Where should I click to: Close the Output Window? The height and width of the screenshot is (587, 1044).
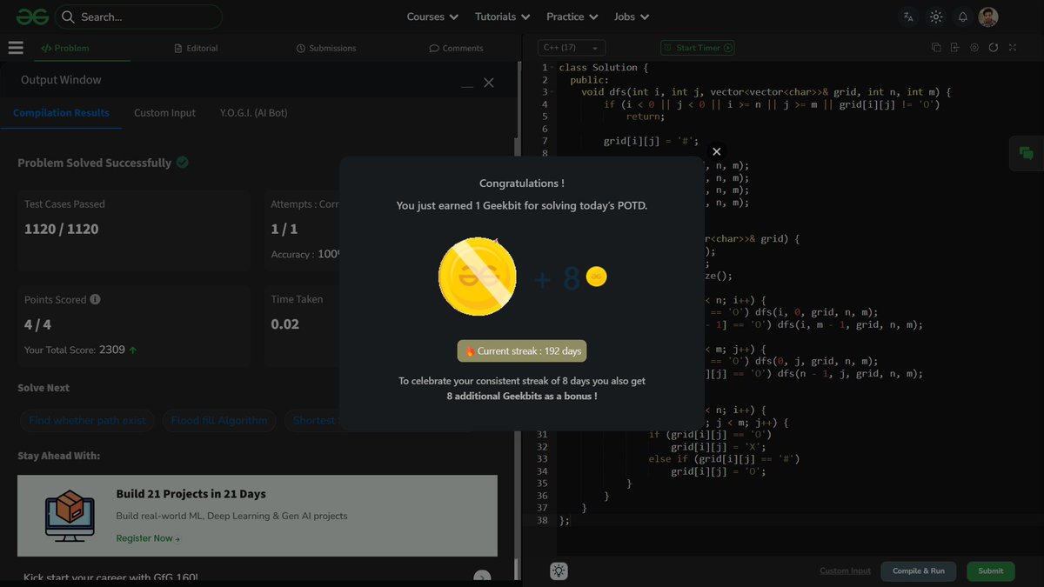pos(489,83)
